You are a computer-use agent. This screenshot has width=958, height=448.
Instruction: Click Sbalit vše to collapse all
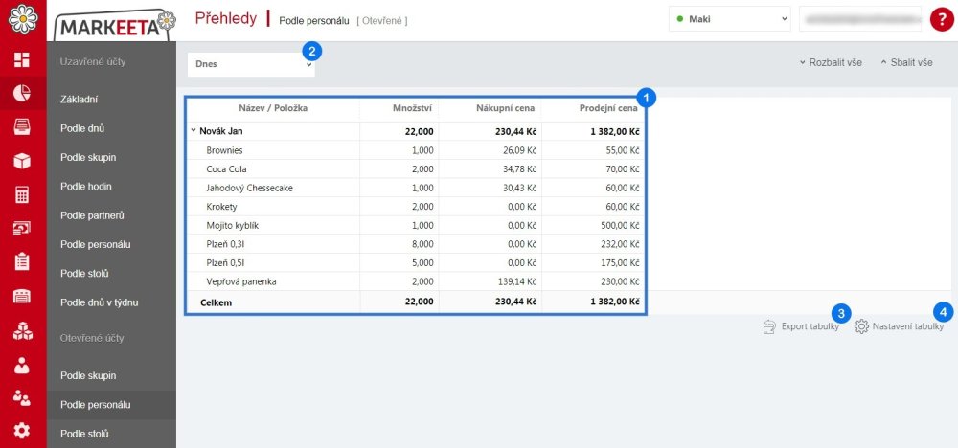click(x=906, y=62)
